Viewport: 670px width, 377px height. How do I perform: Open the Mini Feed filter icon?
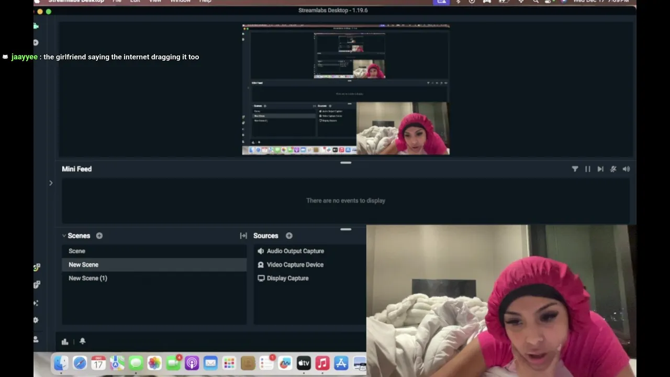pyautogui.click(x=575, y=169)
